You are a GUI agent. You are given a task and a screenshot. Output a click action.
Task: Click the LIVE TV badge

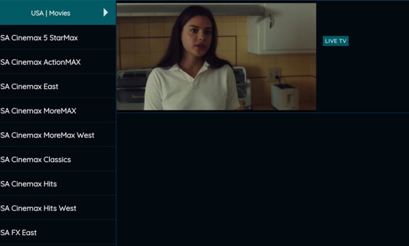(x=336, y=41)
